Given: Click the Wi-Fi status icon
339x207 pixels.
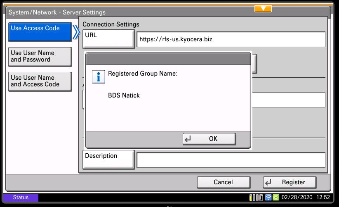Looking at the screenshot, I should pyautogui.click(x=268, y=197).
